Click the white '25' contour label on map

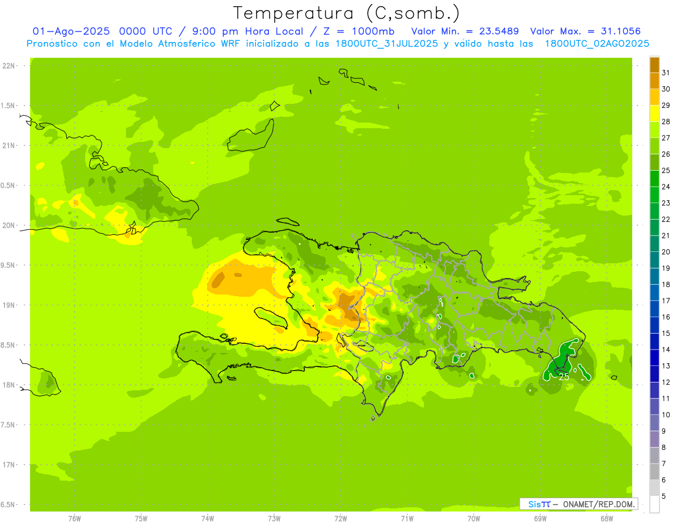pos(564,376)
